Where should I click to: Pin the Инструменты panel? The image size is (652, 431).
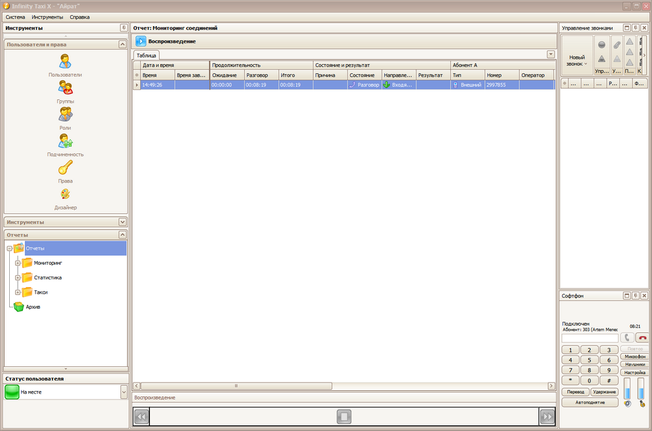124,28
